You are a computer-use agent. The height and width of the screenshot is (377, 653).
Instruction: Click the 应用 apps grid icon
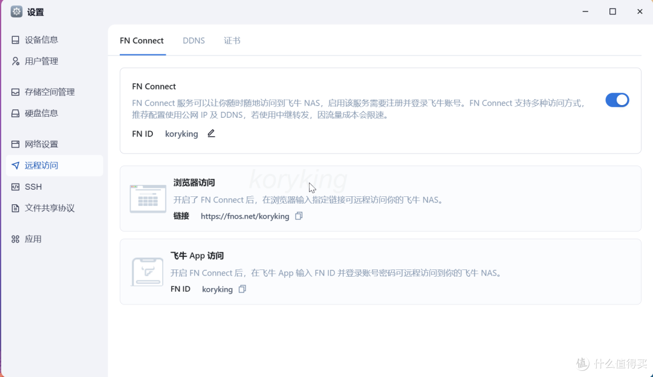tap(15, 239)
